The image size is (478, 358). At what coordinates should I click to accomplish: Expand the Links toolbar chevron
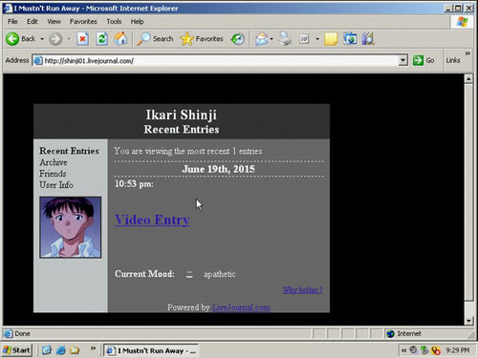click(x=467, y=53)
